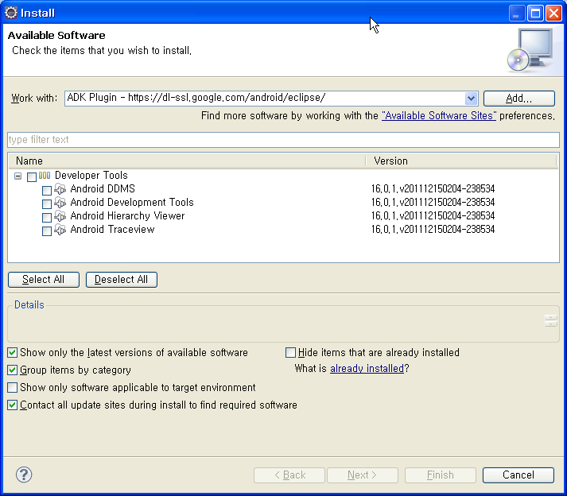
Task: Click the Android DDMS plugin icon
Action: pyautogui.click(x=60, y=189)
